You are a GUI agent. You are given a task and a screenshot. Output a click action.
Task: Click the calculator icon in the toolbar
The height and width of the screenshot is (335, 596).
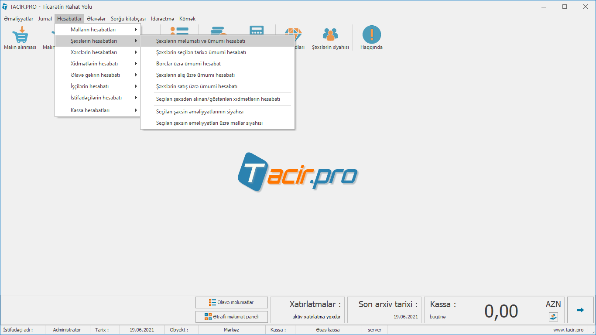click(257, 30)
